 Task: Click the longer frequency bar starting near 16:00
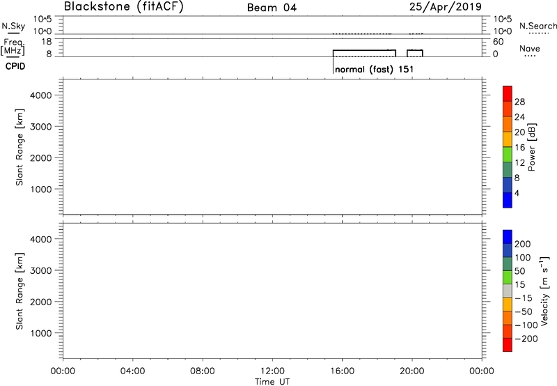point(364,54)
